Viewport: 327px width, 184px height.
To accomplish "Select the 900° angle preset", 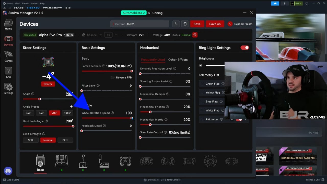I will tap(54, 113).
